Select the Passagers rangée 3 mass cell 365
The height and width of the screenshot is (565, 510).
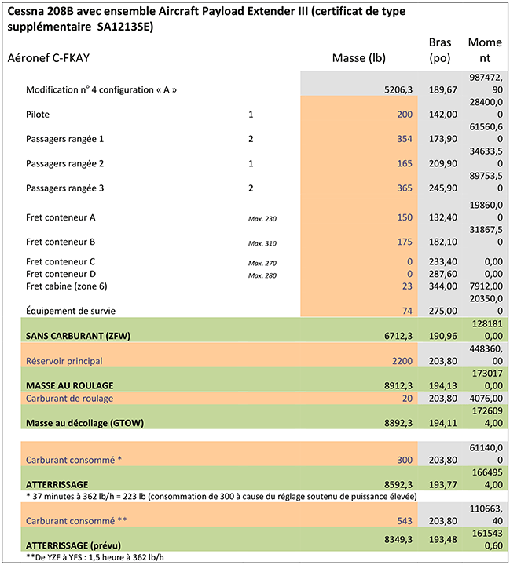[x=404, y=189]
